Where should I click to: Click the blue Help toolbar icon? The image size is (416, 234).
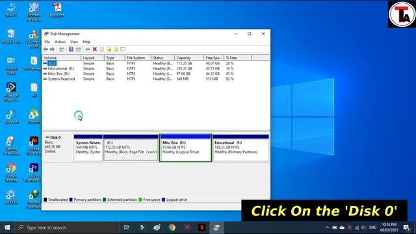coord(71,49)
